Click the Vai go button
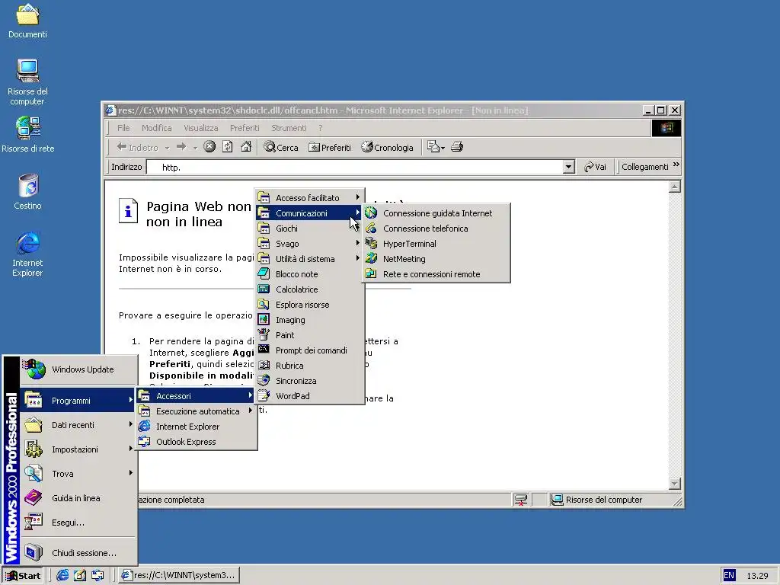Image resolution: width=780 pixels, height=585 pixels. [596, 167]
